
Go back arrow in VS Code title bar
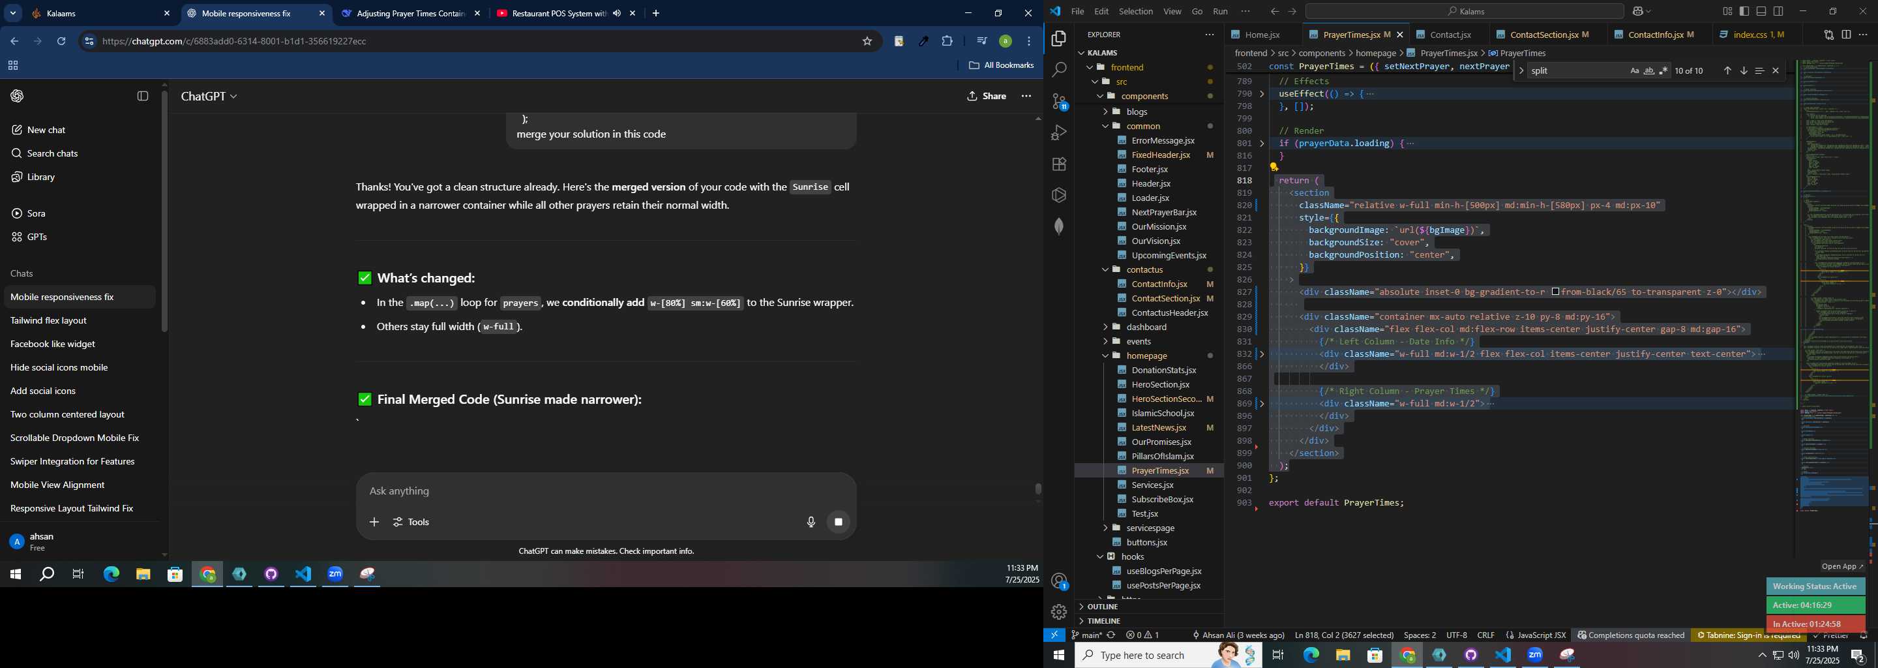coord(1274,12)
